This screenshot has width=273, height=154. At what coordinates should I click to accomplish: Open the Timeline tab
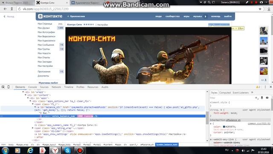(x=69, y=87)
